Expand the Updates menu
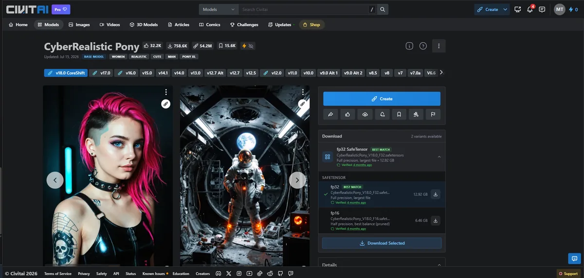Viewport: 584px width, 278px height. point(281,24)
